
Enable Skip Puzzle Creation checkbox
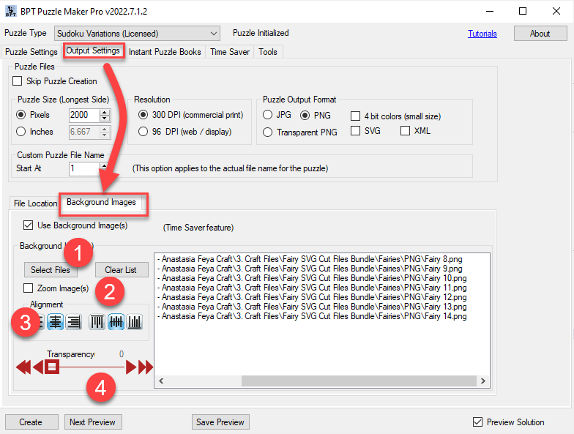18,81
